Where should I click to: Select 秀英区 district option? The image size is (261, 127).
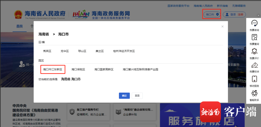point(47,51)
